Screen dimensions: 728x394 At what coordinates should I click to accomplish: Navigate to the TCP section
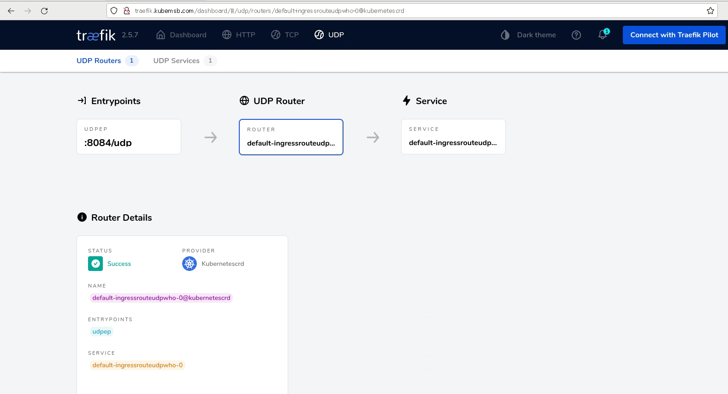[x=285, y=35]
